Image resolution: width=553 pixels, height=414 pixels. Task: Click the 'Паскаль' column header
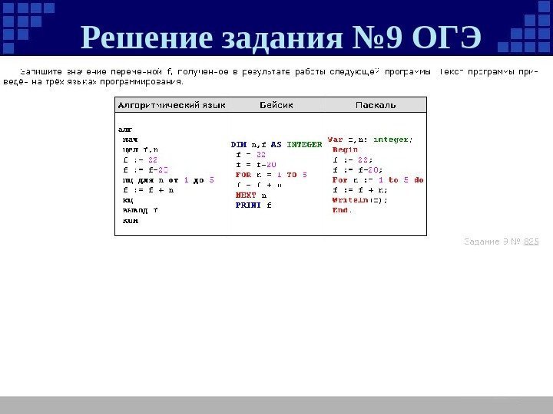coord(376,105)
